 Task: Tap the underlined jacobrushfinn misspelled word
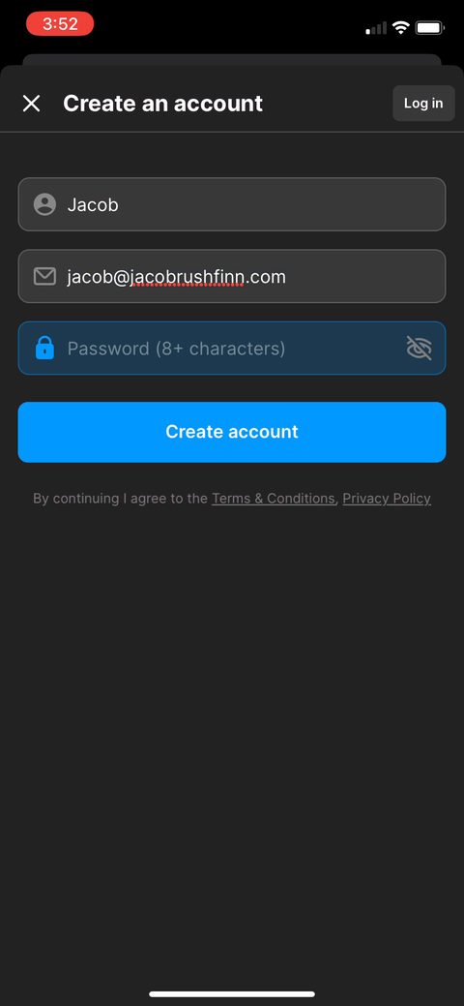click(x=188, y=277)
